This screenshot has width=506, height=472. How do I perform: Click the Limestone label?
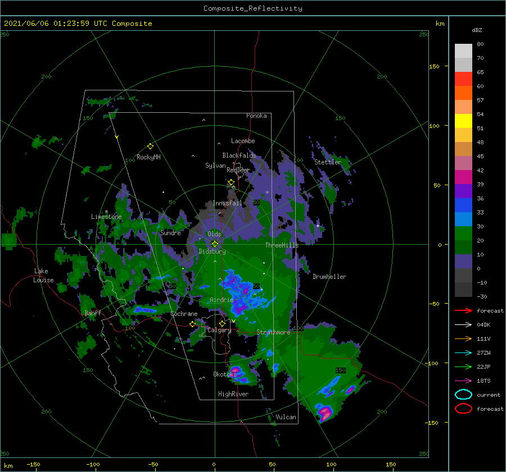[106, 217]
